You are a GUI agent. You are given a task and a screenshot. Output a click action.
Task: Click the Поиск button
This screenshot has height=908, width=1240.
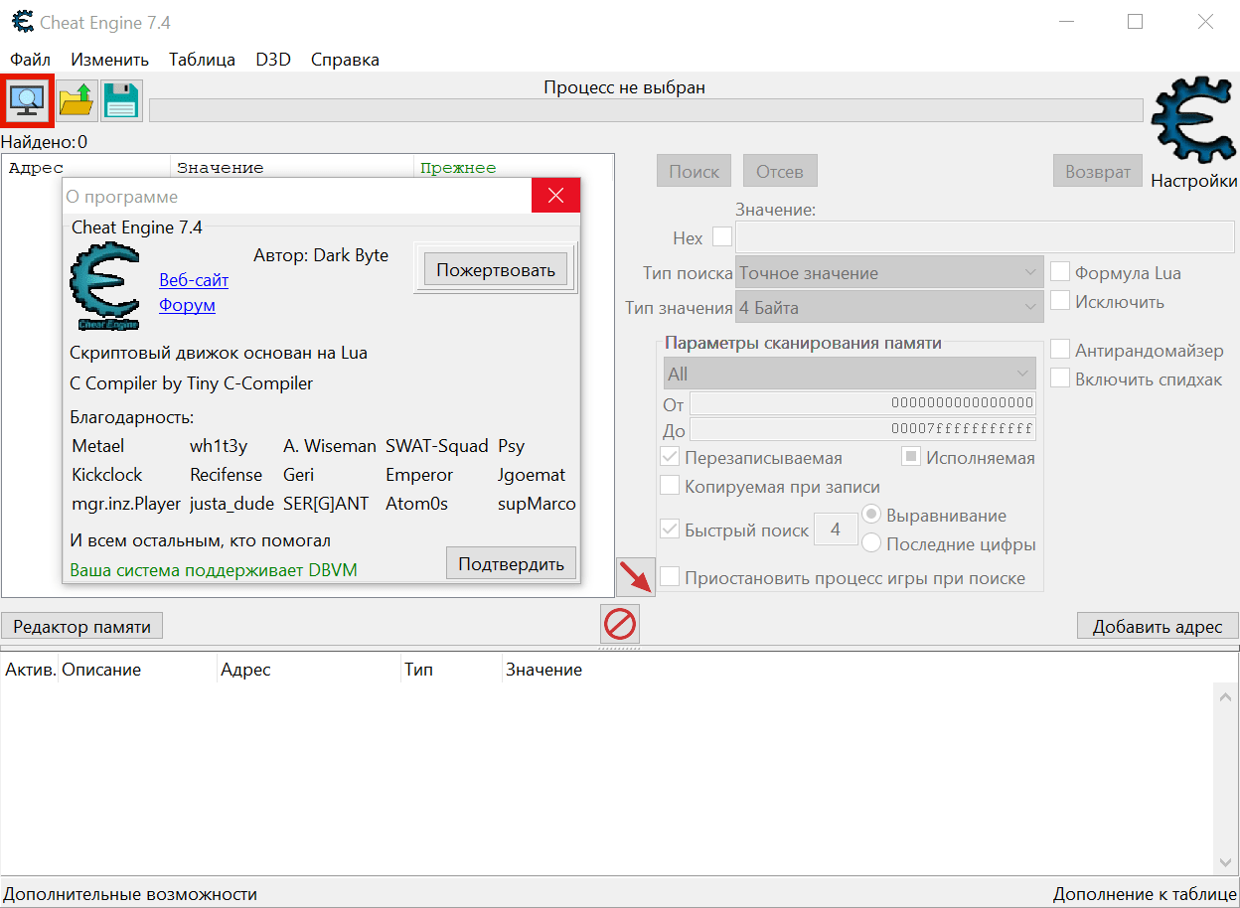695,171
